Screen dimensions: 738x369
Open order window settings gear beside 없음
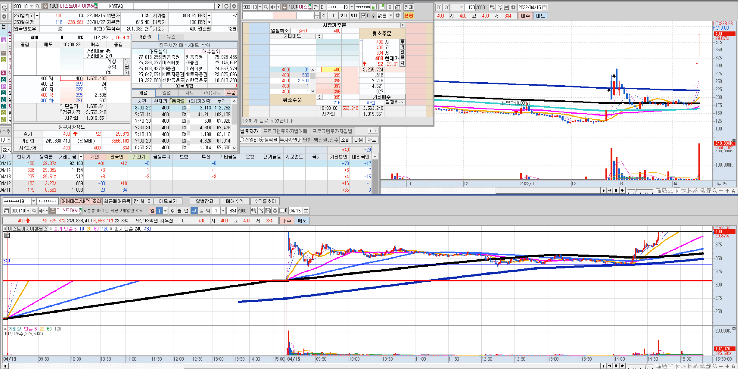pyautogui.click(x=398, y=15)
